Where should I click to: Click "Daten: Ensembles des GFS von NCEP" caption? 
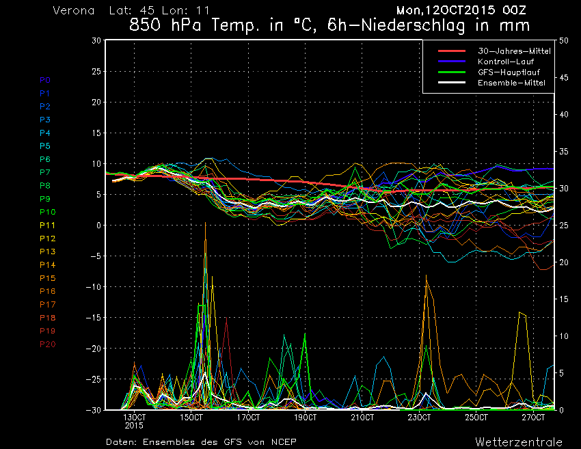(201, 442)
